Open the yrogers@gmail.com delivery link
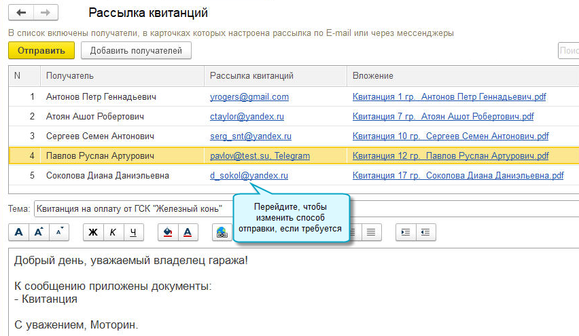This screenshot has height=336, width=579. click(x=249, y=97)
